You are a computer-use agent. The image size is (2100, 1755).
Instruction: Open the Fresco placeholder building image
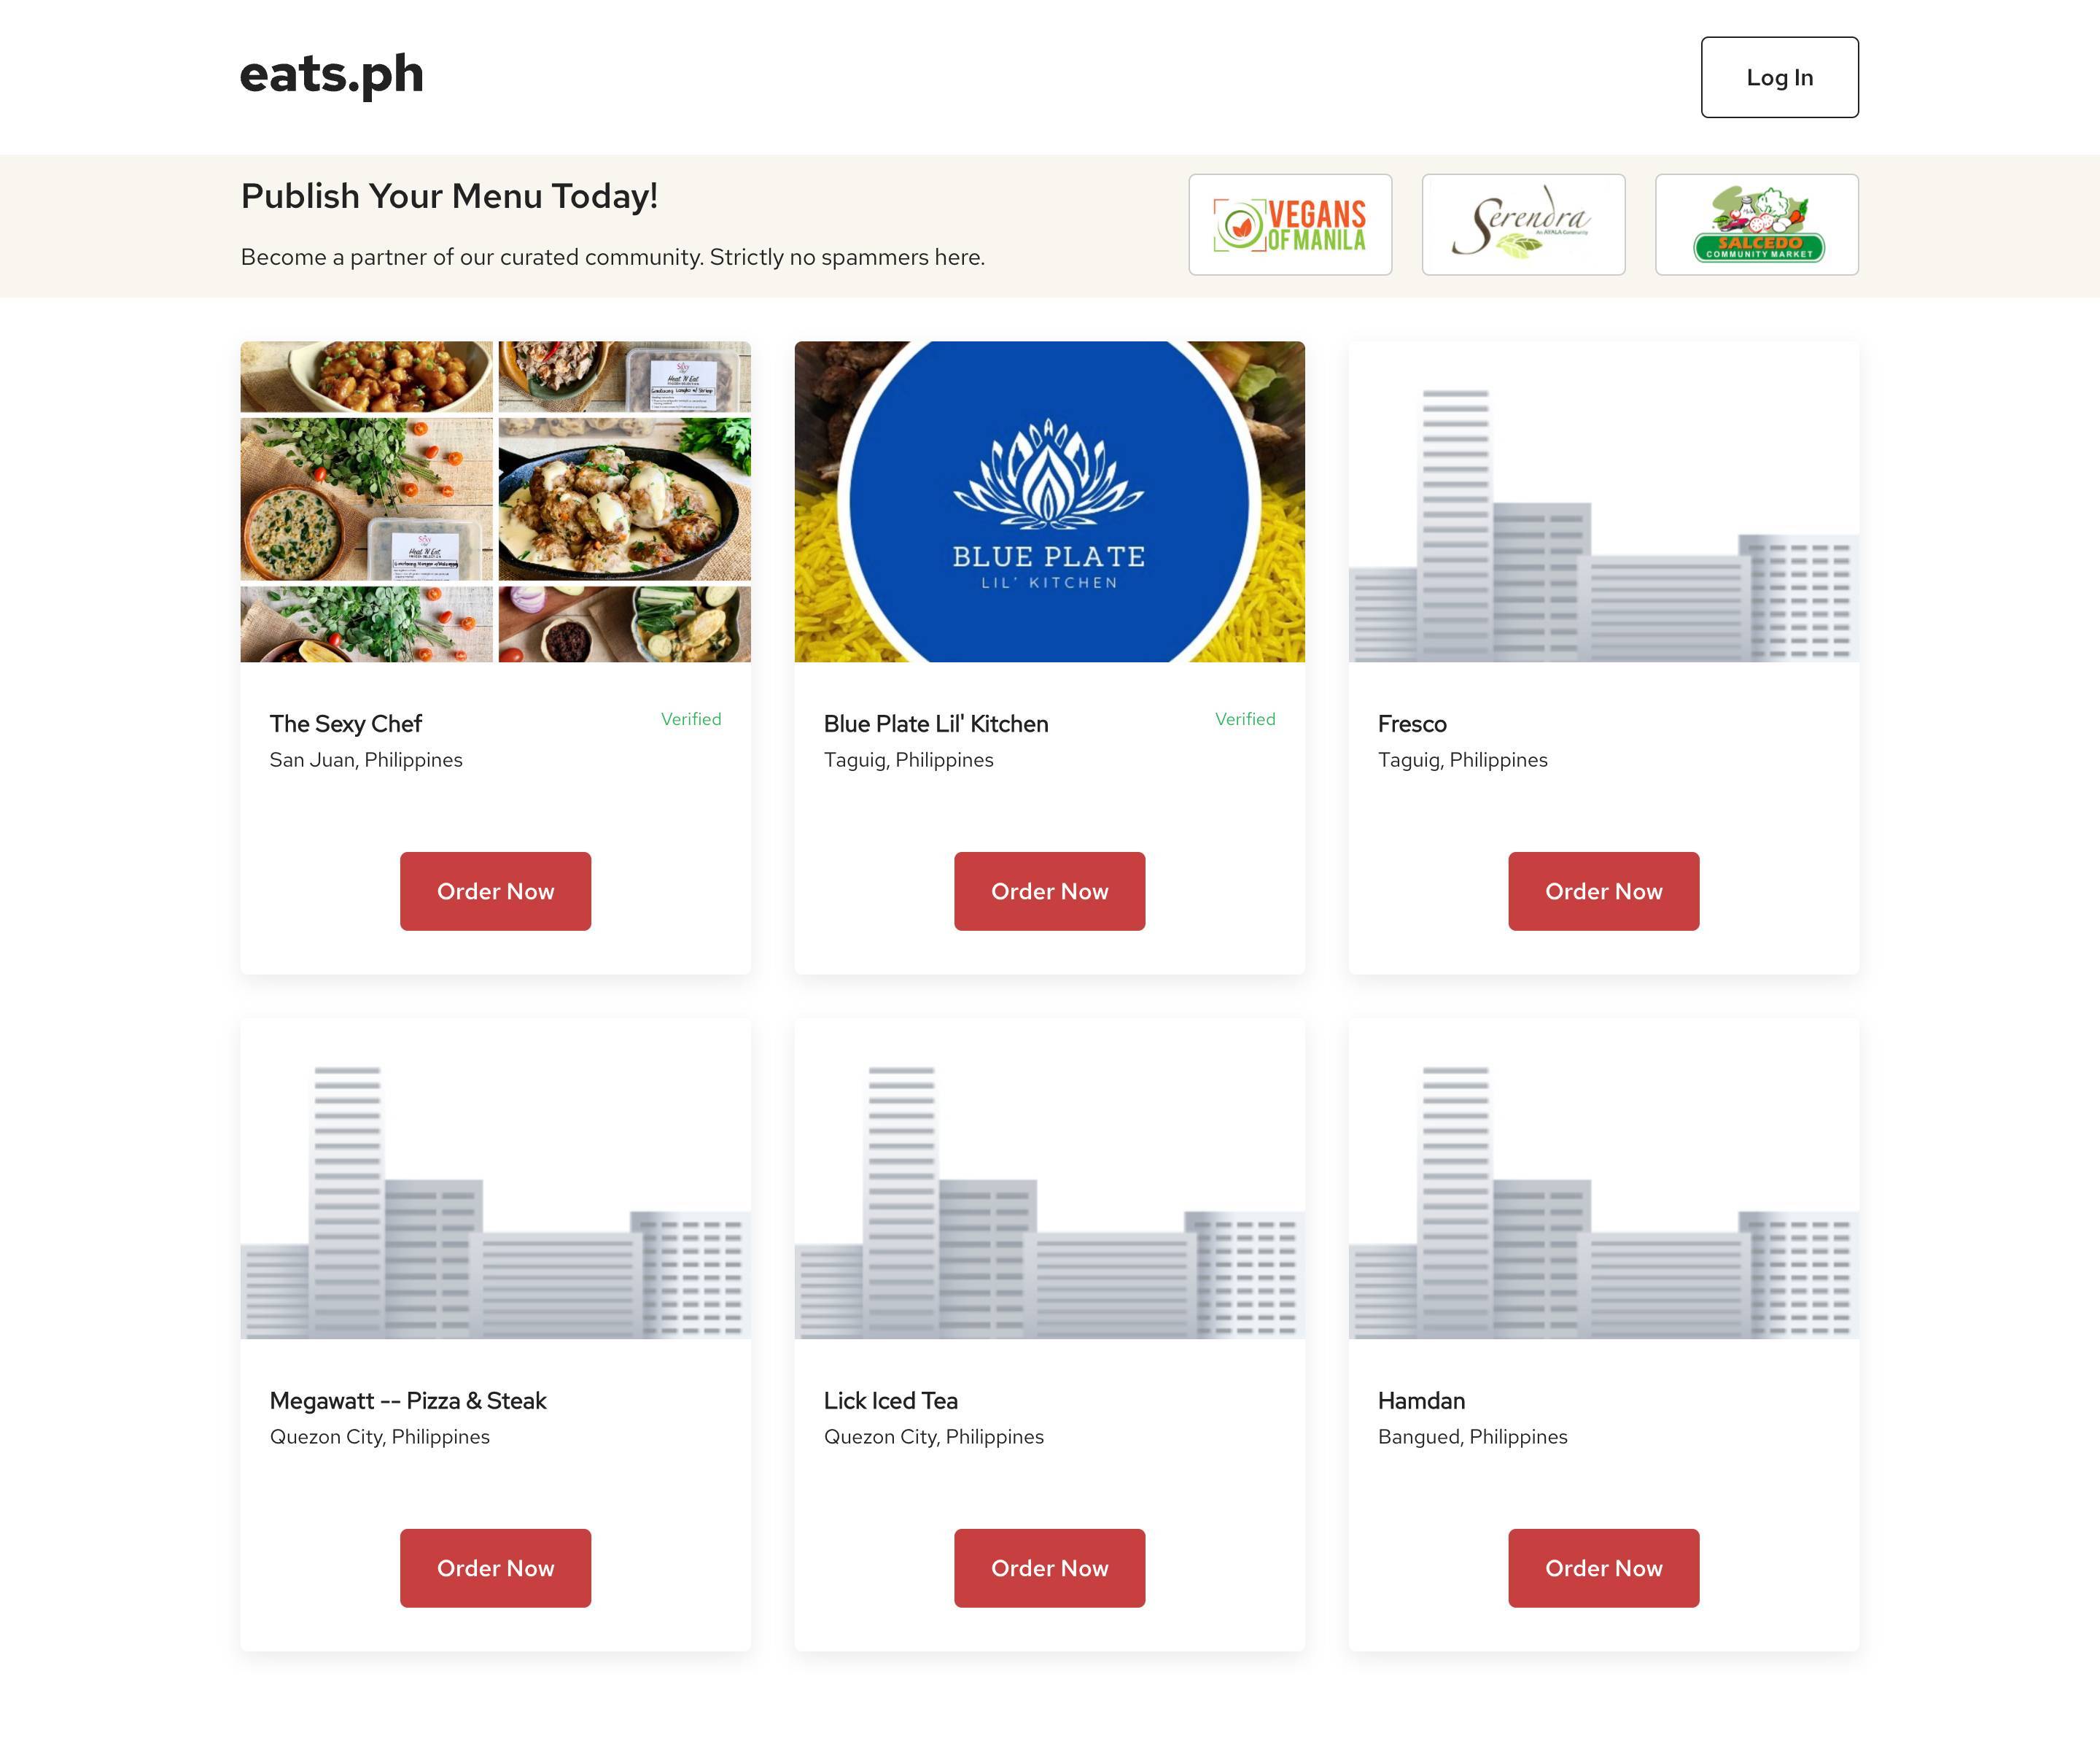[1603, 501]
